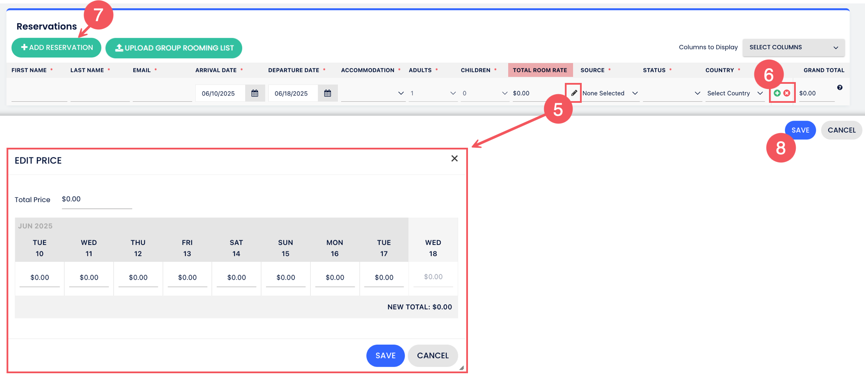Viewport: 865px width, 381px height.
Task: Click the pencil icon to edit room rate
Action: [574, 93]
